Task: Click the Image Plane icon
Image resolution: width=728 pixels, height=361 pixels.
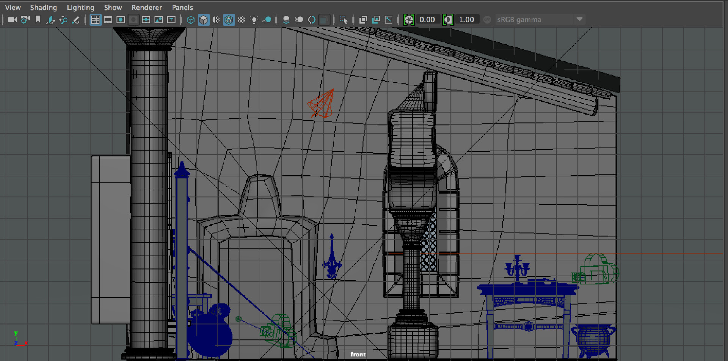Action: point(50,20)
